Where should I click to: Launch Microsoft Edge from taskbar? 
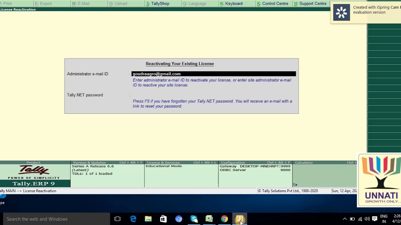point(133,219)
